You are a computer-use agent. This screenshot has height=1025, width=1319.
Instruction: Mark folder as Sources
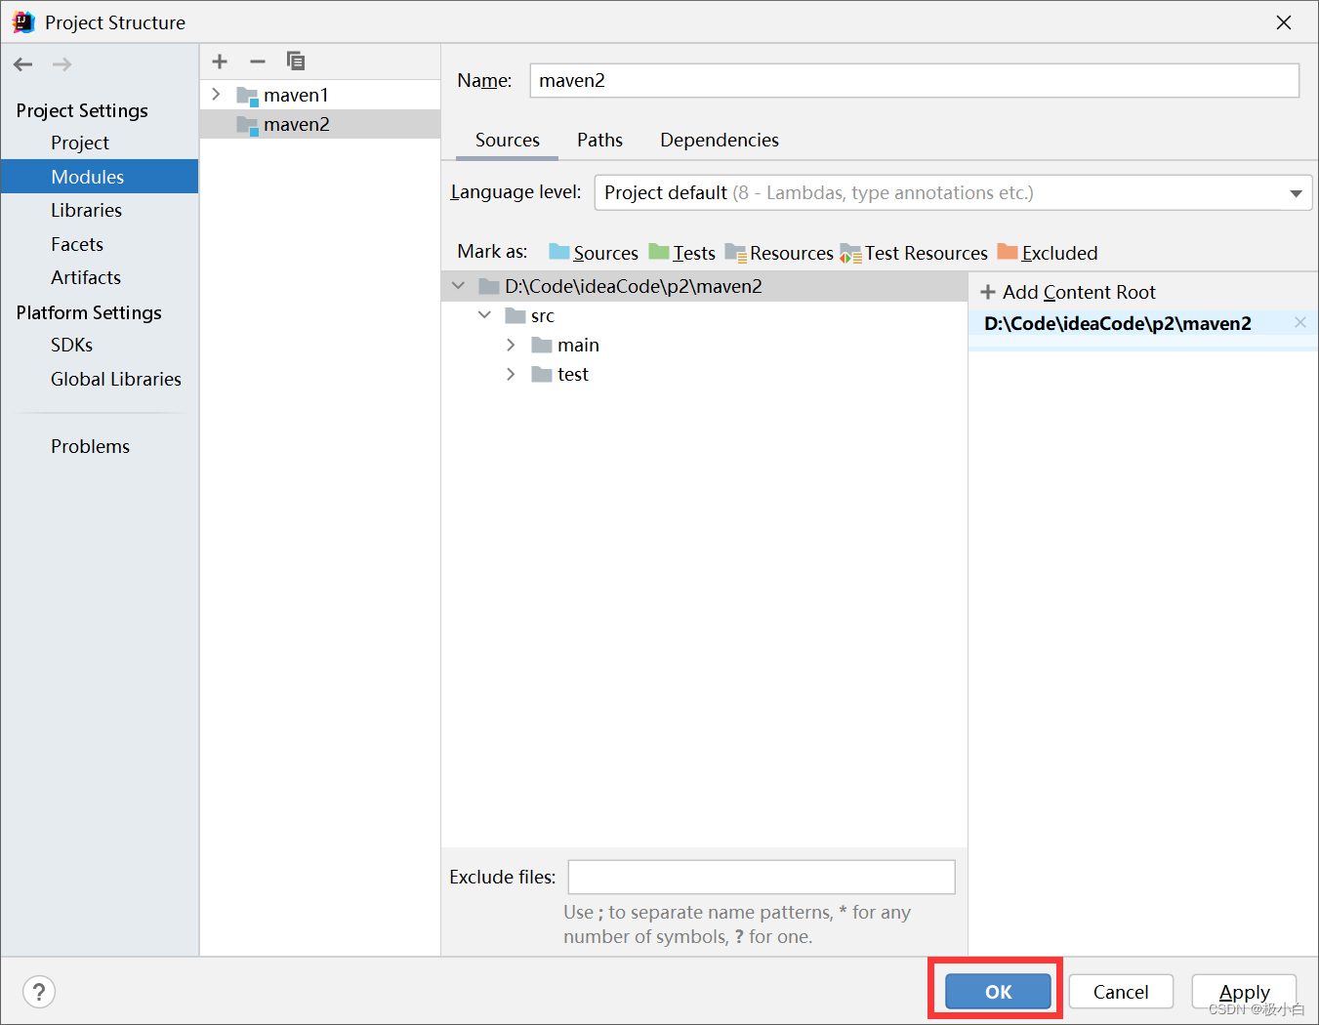(594, 253)
